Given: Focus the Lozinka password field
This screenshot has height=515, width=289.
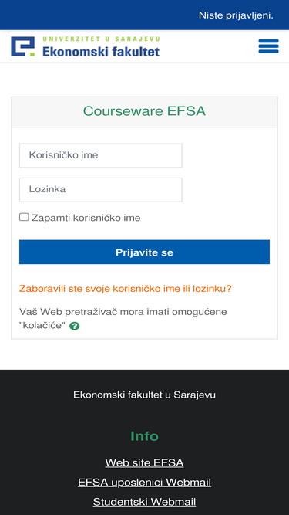Looking at the screenshot, I should click(x=101, y=189).
